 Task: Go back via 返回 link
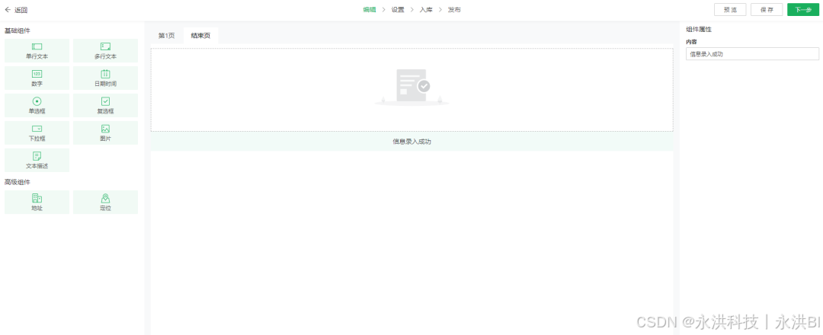tap(21, 10)
